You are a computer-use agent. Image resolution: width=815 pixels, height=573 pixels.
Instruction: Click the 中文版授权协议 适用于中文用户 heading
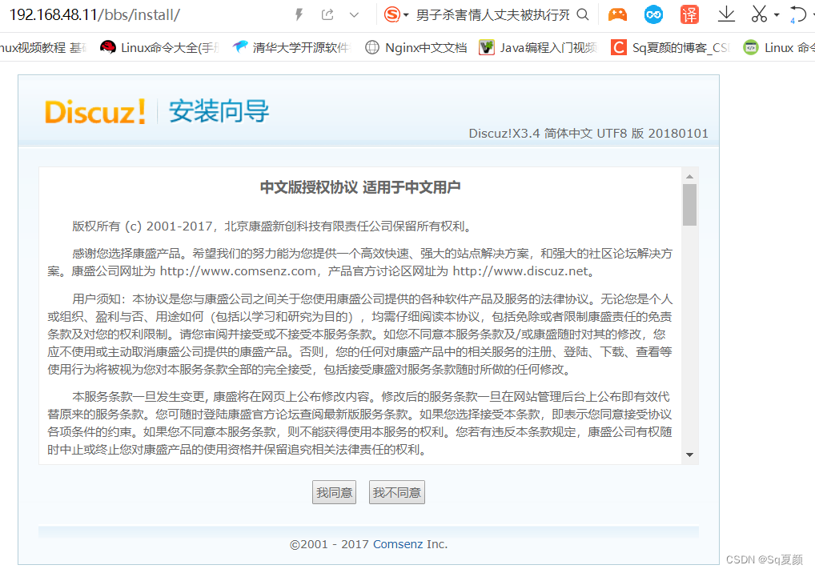coord(360,187)
